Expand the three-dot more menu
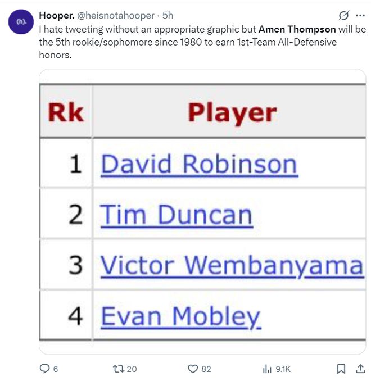 360,15
